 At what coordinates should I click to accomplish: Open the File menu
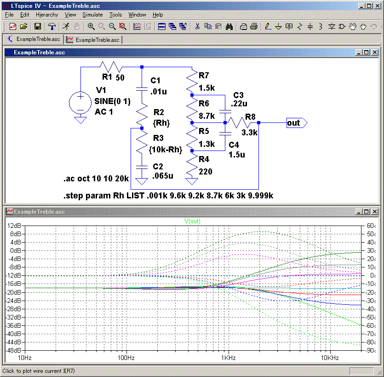(9, 15)
